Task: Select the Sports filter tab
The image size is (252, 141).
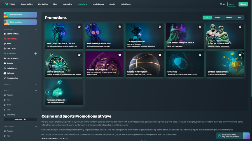Action: (218, 18)
